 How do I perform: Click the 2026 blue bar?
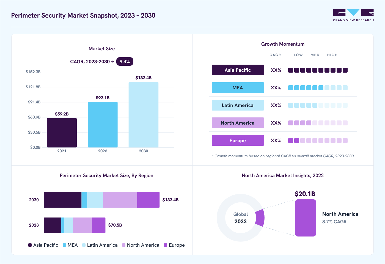point(103,125)
